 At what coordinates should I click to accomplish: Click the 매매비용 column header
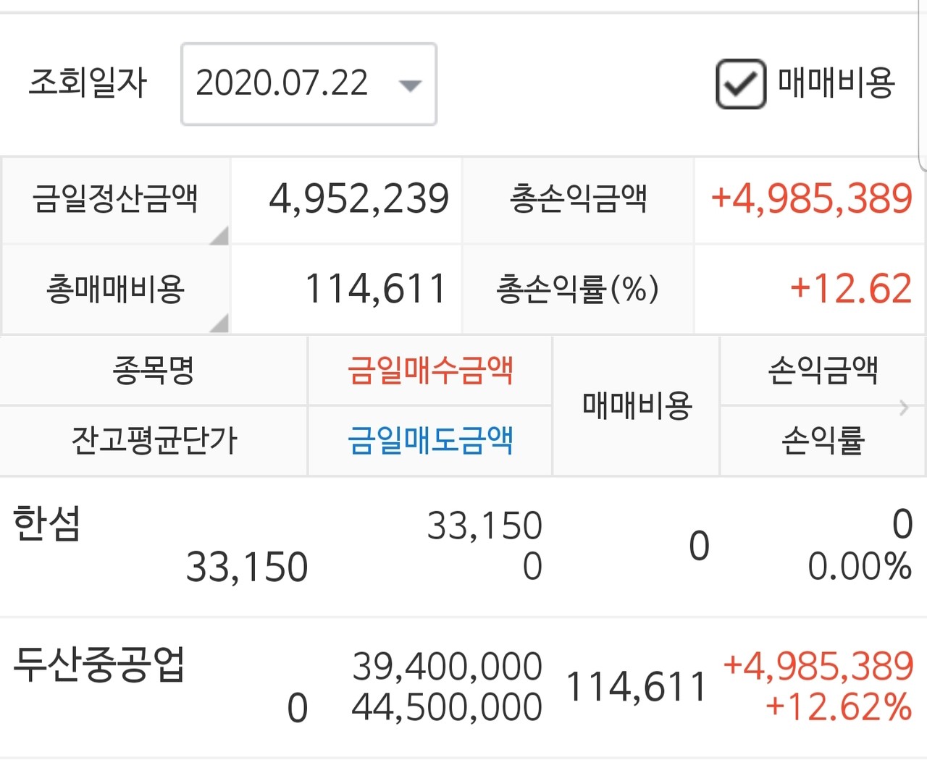click(x=636, y=405)
